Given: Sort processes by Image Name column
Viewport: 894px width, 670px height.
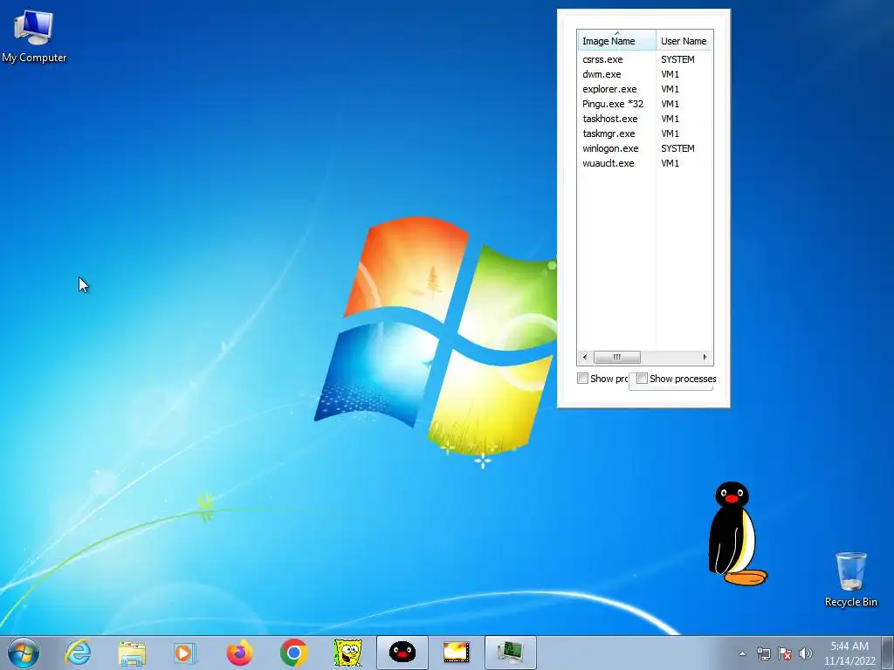Looking at the screenshot, I should coord(616,40).
